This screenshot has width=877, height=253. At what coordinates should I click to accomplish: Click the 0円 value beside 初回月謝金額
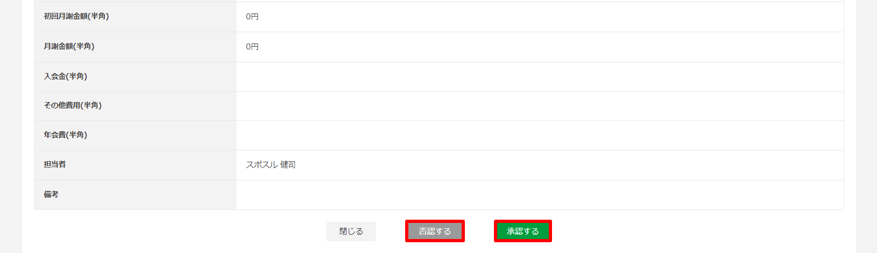[252, 17]
